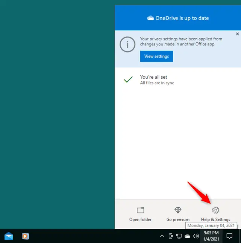
Task: Show hidden system tray icons
Action: 162,236
